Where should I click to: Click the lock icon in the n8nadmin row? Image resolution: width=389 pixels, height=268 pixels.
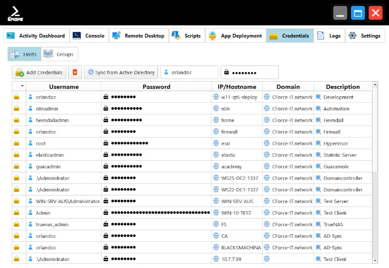pyautogui.click(x=17, y=109)
